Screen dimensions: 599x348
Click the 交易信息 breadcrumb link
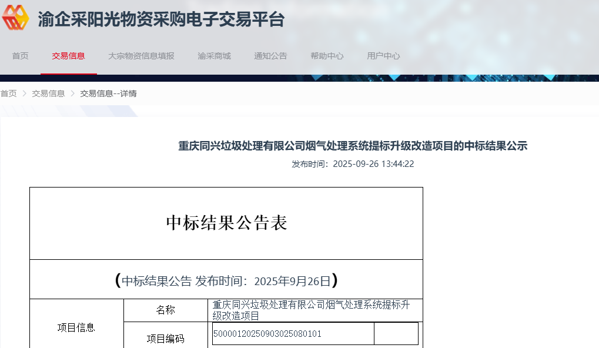point(48,93)
